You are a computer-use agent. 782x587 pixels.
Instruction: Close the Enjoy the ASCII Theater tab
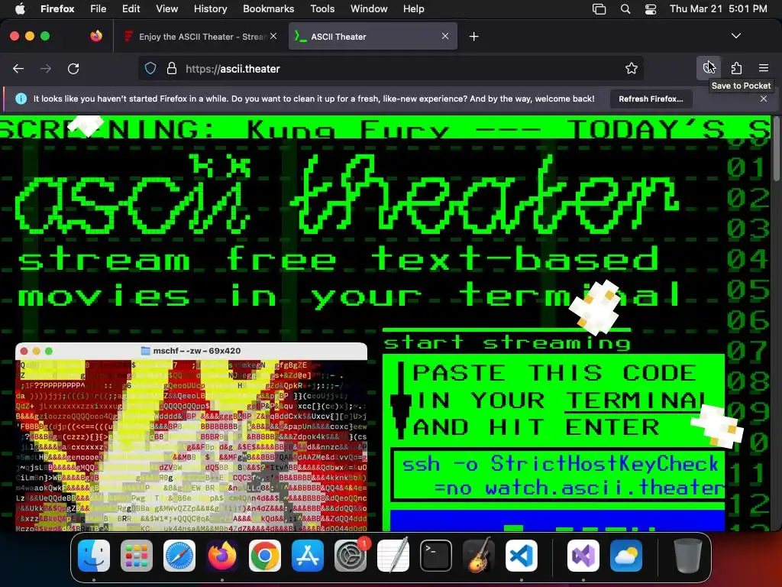point(273,36)
